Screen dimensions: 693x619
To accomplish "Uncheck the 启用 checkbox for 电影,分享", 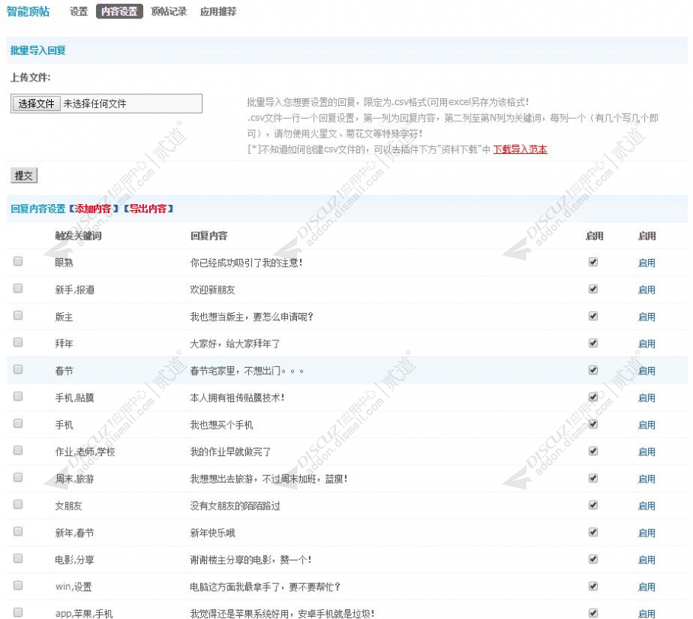I will (x=593, y=559).
